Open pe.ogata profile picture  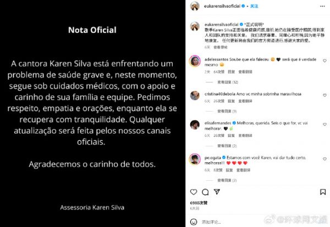coord(195,159)
